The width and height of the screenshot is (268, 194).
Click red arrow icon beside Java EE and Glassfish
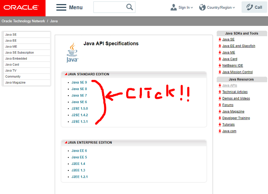pos(220,46)
